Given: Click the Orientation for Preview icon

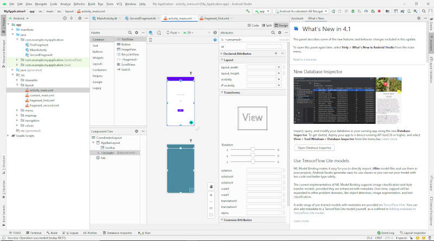Looking at the screenshot, I should click(x=159, y=33).
